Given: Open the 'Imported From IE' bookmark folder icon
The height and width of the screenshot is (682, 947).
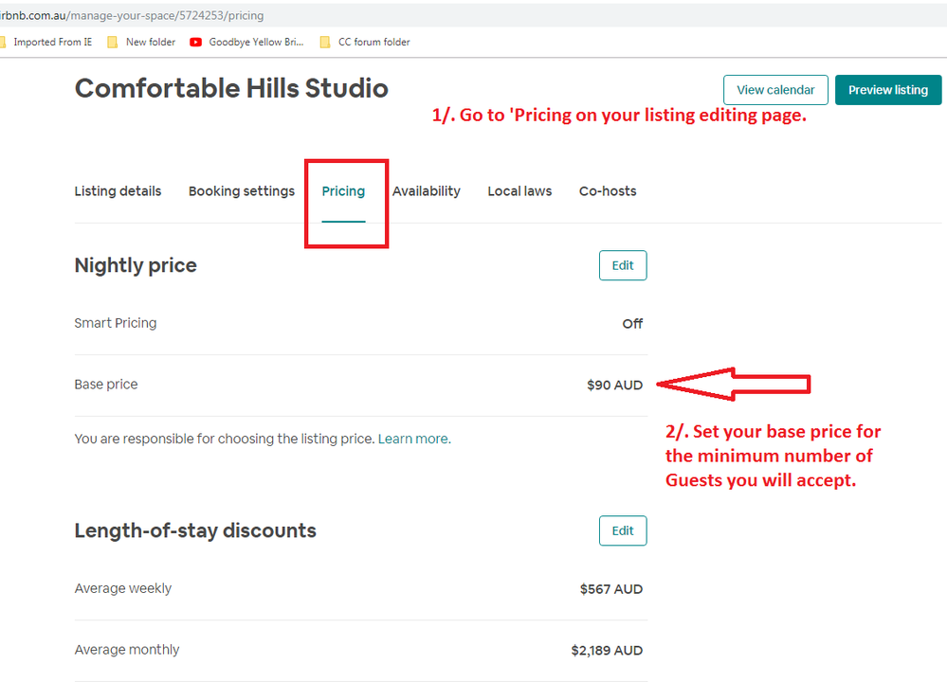Looking at the screenshot, I should click(4, 42).
